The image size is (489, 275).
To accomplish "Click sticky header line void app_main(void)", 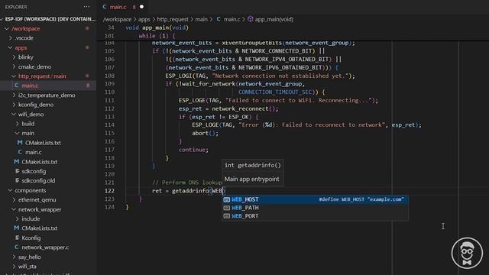I will [x=157, y=27].
